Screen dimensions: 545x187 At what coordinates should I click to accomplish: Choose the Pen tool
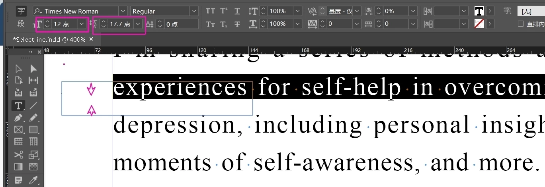(x=18, y=118)
